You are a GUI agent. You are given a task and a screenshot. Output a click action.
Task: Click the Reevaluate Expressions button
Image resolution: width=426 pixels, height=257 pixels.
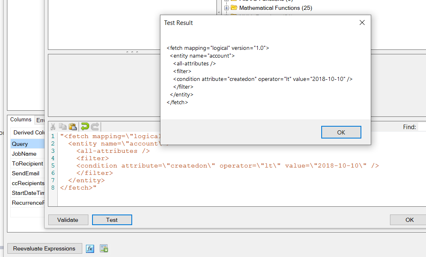coord(44,248)
